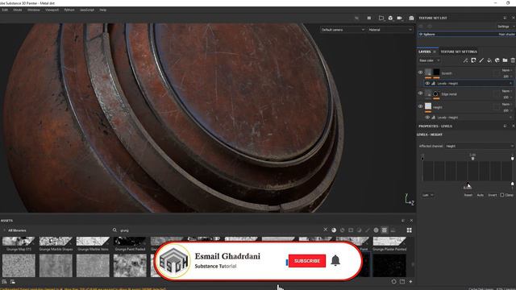Remove Levels - Height effect under Scratch layer
Viewport: 516px width, 290px height.
pos(510,84)
